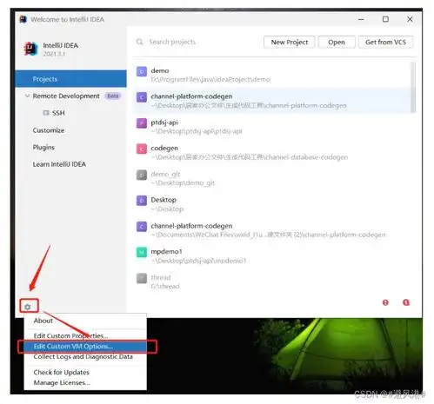
Task: Click the Get from VCS button
Action: click(x=385, y=43)
